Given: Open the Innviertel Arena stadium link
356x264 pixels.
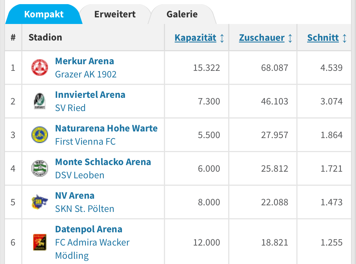Looking at the screenshot, I should coord(90,95).
